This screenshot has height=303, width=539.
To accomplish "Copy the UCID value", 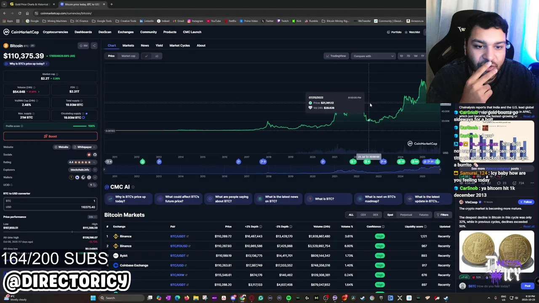I will pos(95,185).
